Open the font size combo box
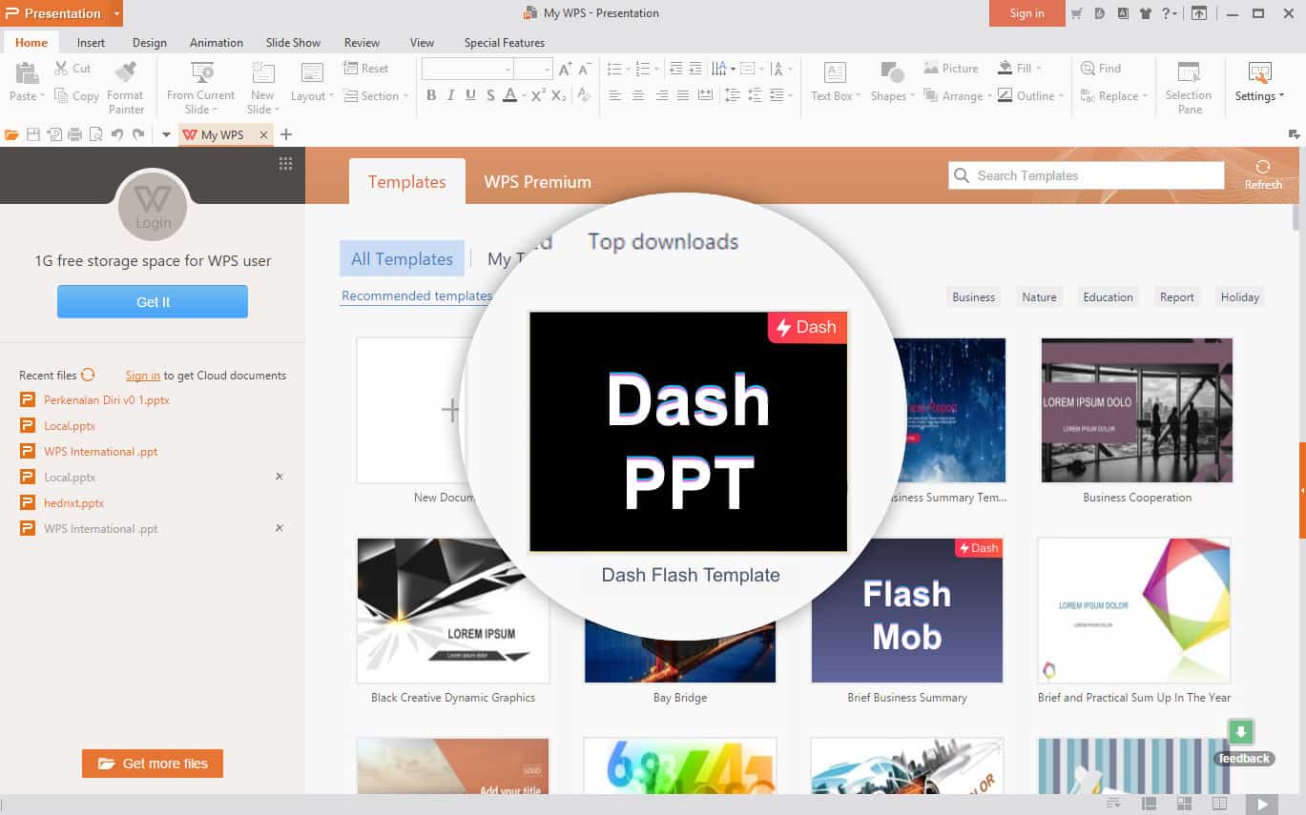Screen dimensions: 1306x815 pyautogui.click(x=532, y=69)
